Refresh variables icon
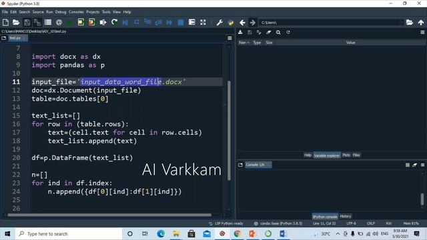The height and width of the screenshot is (240, 427). [x=288, y=33]
